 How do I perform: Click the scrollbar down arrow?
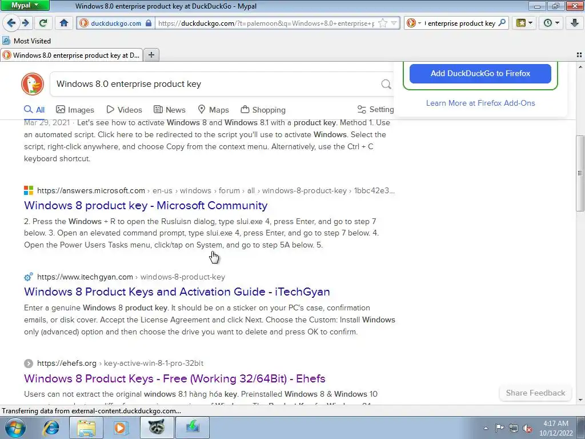click(580, 400)
